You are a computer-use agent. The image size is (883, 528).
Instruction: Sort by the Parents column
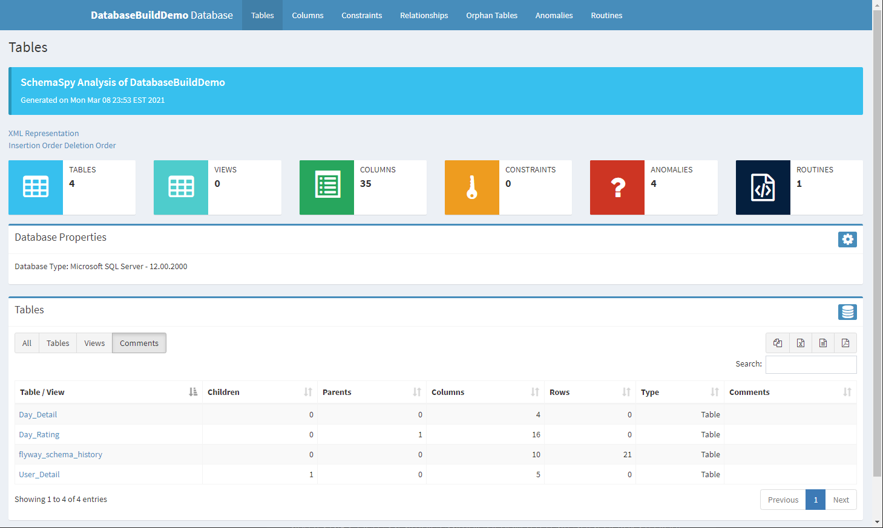[x=372, y=392]
